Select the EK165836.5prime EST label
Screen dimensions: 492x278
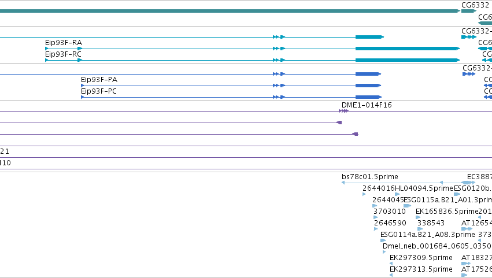point(447,212)
